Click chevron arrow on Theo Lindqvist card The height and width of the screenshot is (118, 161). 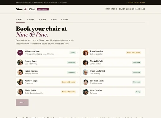(143, 72)
